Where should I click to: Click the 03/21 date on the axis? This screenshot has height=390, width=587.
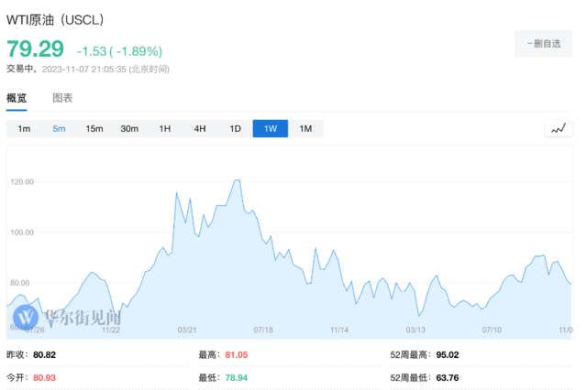[x=188, y=330]
